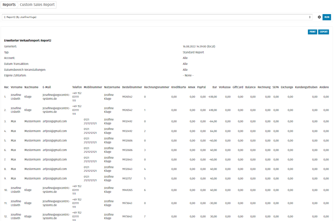Click the -418,00 Bar amount

click(212, 97)
